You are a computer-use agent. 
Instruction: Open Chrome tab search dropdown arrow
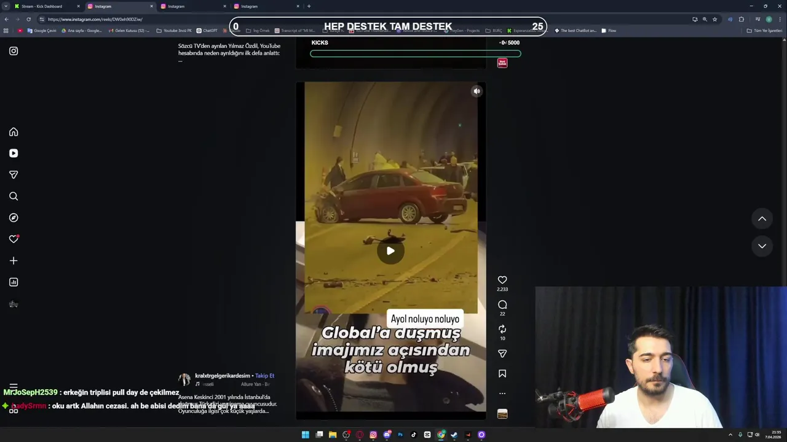[x=6, y=6]
